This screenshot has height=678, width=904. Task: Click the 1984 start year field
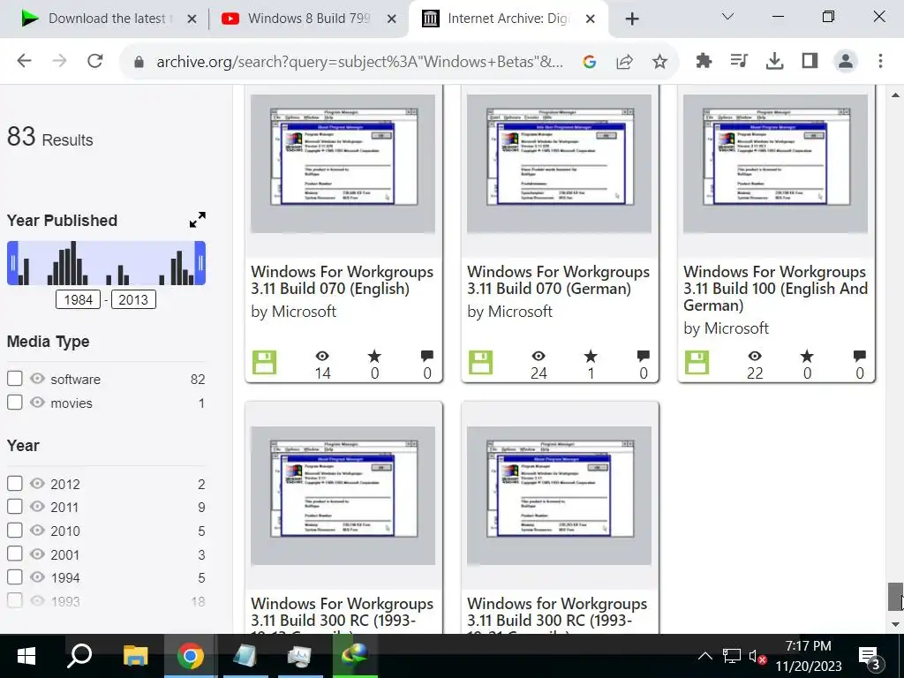[x=78, y=300]
